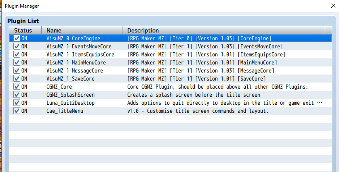Select the VisuMZ_1_MainMenuCore name
Image resolution: width=339 pixels, height=172 pixels.
pyautogui.click(x=76, y=62)
